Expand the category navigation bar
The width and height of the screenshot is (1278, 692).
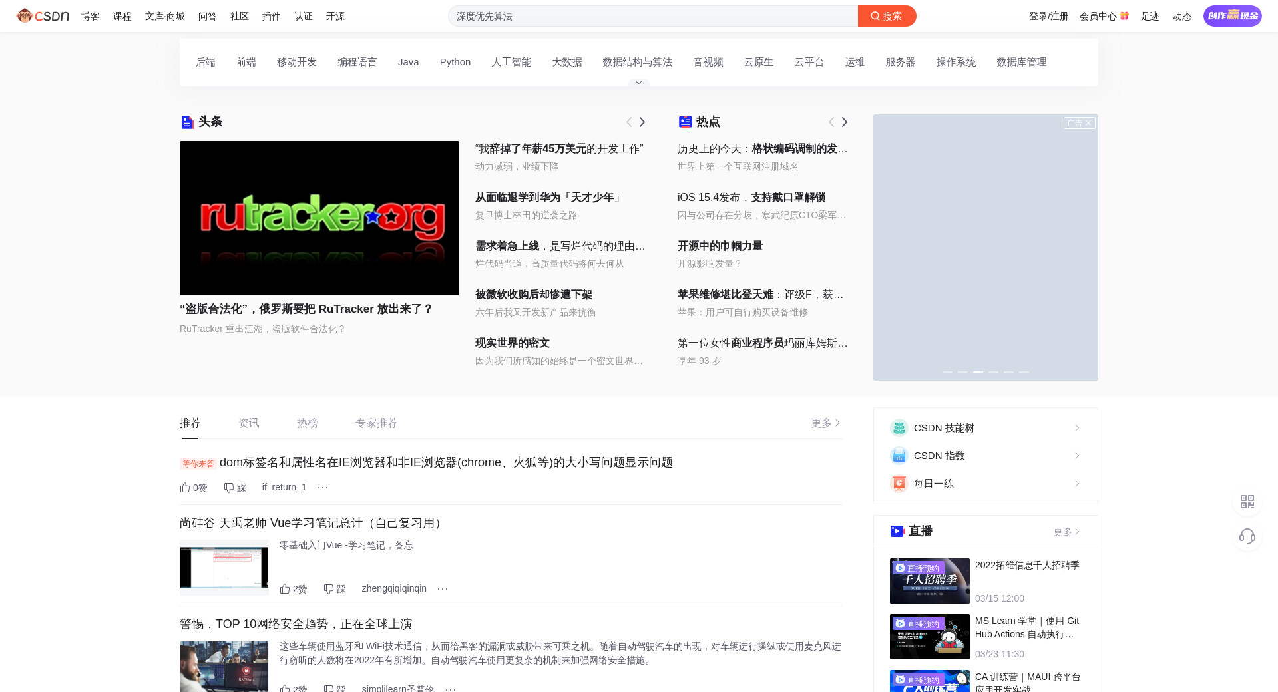[x=638, y=83]
